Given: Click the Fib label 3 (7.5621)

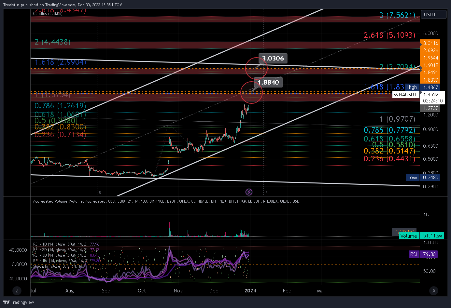Looking at the screenshot, I should (x=397, y=15).
